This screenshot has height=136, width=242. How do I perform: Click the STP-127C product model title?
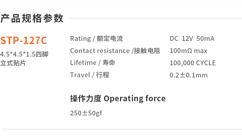[24, 41]
